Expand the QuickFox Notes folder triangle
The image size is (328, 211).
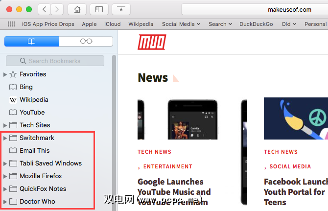(x=5, y=189)
